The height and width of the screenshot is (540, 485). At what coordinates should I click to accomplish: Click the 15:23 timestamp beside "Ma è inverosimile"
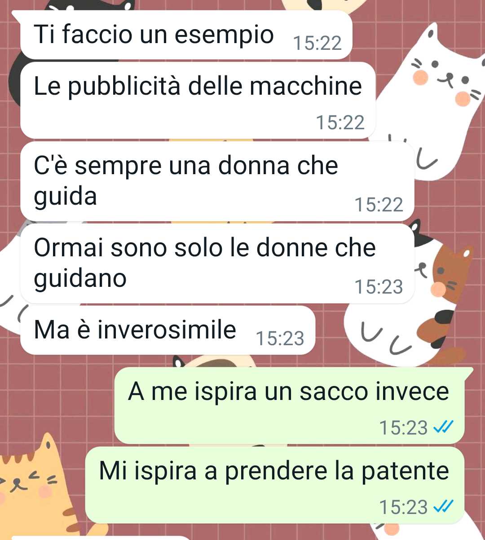click(280, 338)
